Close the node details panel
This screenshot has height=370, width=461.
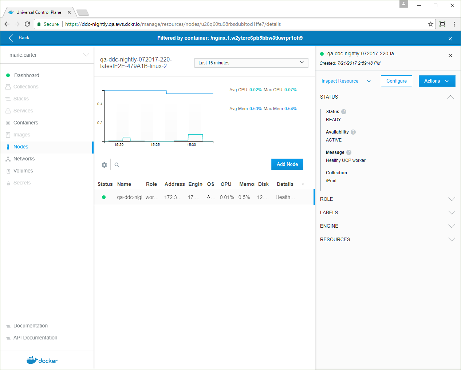[x=450, y=55]
